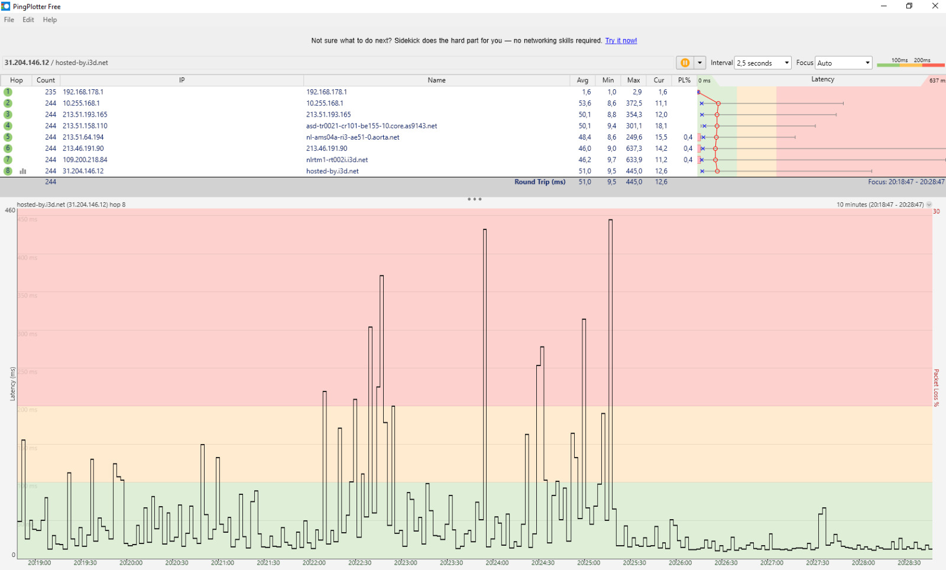Select IP 213.46.191.90 in hop 6 row
This screenshot has width=946, height=570.
point(83,148)
